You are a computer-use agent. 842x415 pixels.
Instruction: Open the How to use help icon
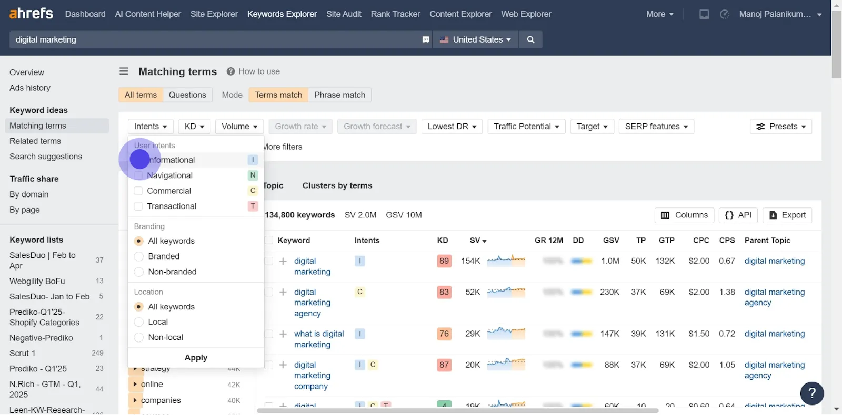pos(230,71)
